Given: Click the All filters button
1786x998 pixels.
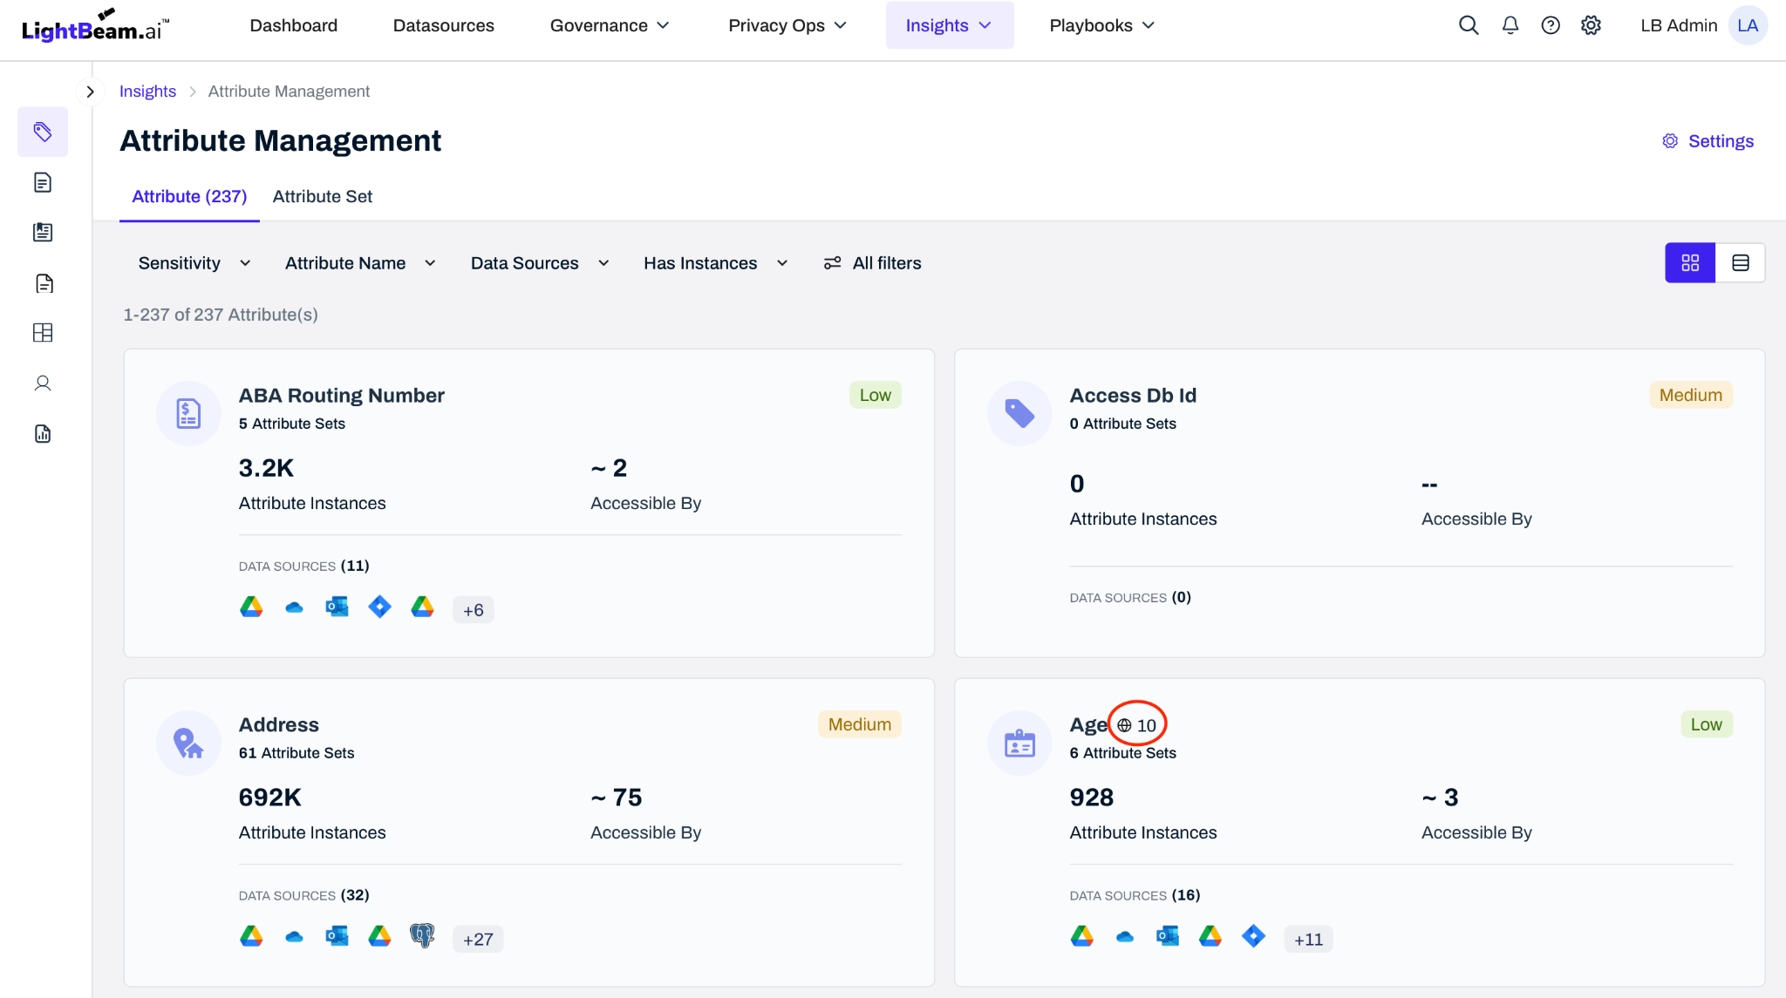Looking at the screenshot, I should click(x=872, y=263).
